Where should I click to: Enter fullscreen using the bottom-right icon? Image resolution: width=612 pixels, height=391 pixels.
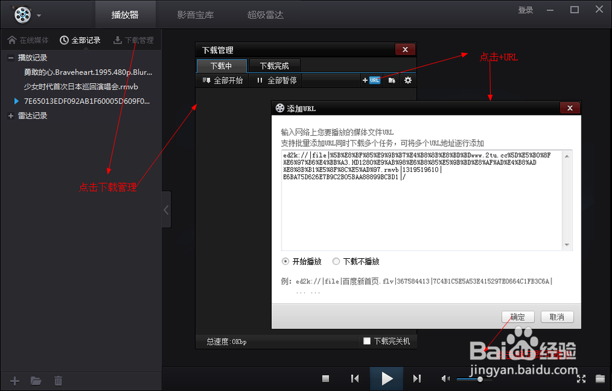click(581, 378)
